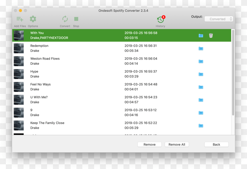Click the Add Files icon

[20, 19]
